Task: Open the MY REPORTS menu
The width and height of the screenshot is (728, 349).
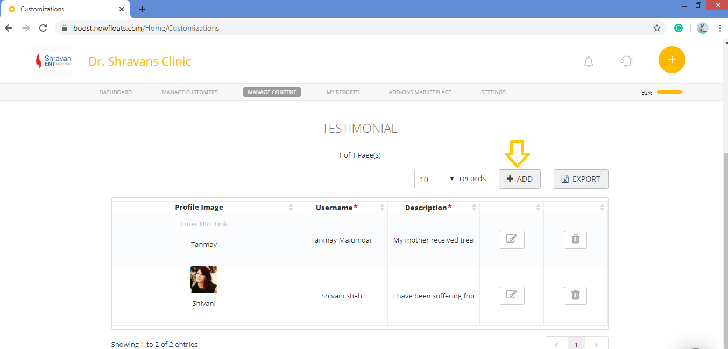Action: tap(343, 92)
